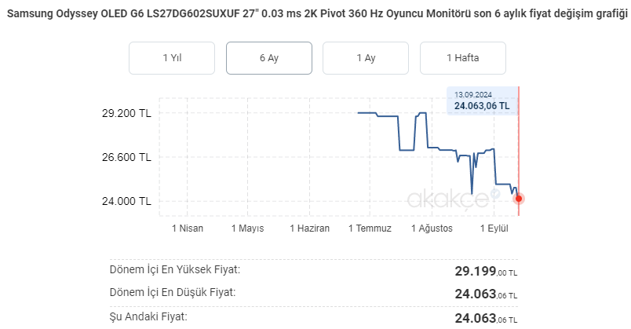Image resolution: width=631 pixels, height=329 pixels.
Task: Click the Dönem İçi En Yüksek Fiyat label
Action: [x=174, y=270]
